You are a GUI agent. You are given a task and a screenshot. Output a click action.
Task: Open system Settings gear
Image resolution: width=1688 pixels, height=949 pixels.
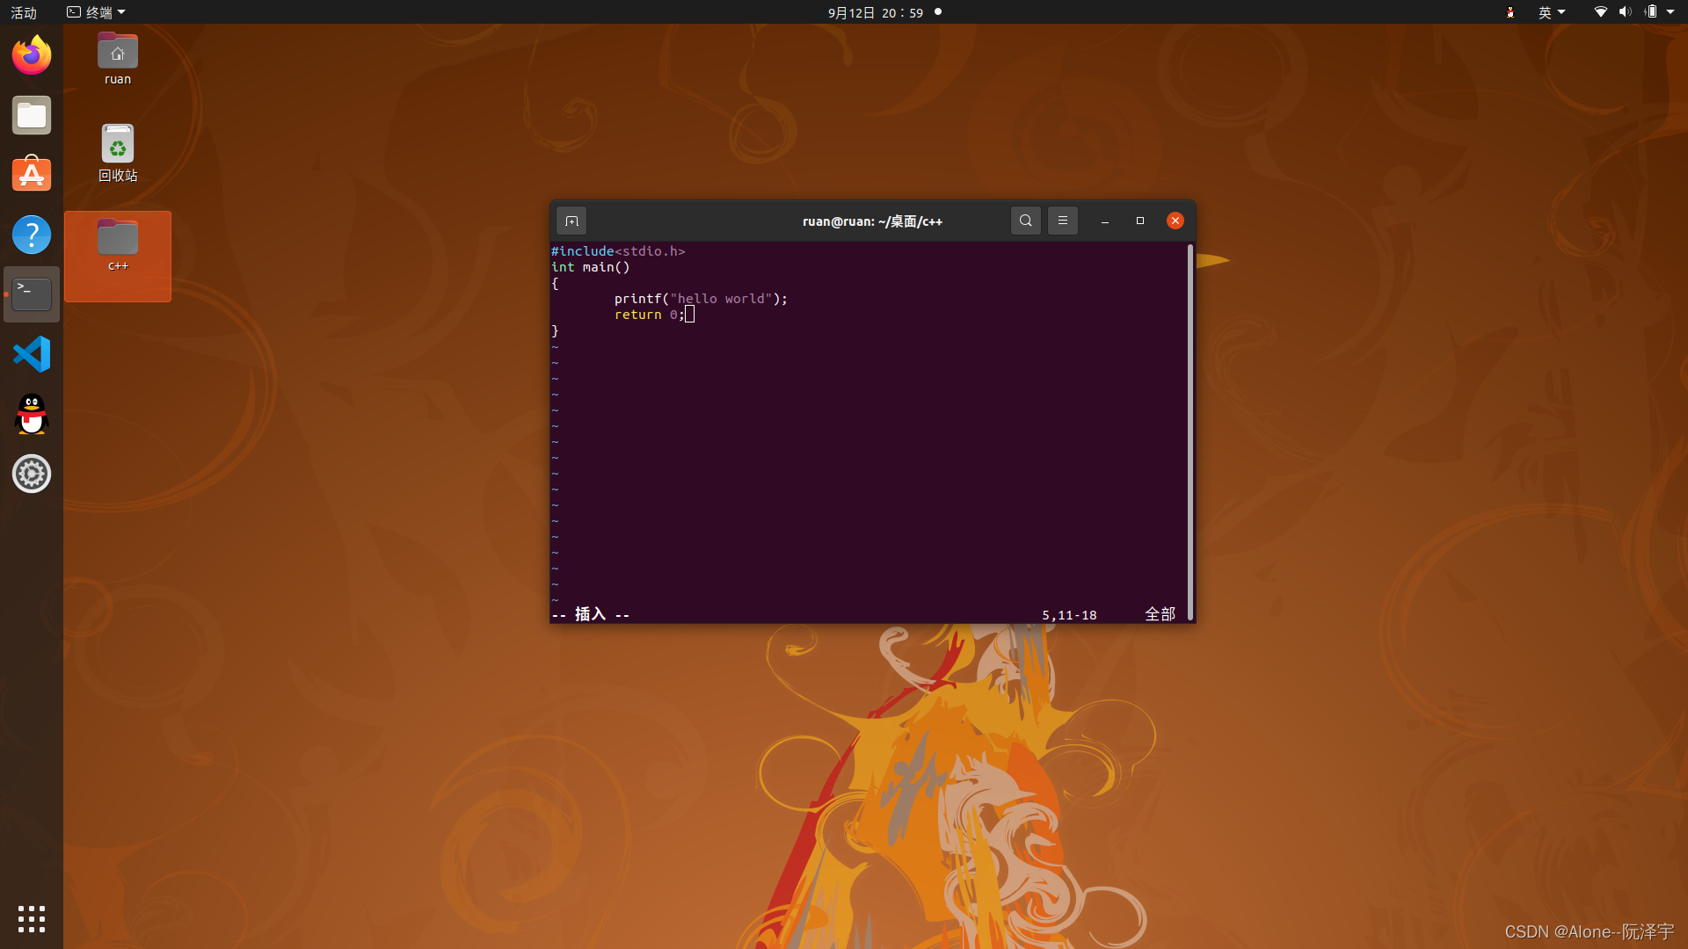[x=32, y=474]
